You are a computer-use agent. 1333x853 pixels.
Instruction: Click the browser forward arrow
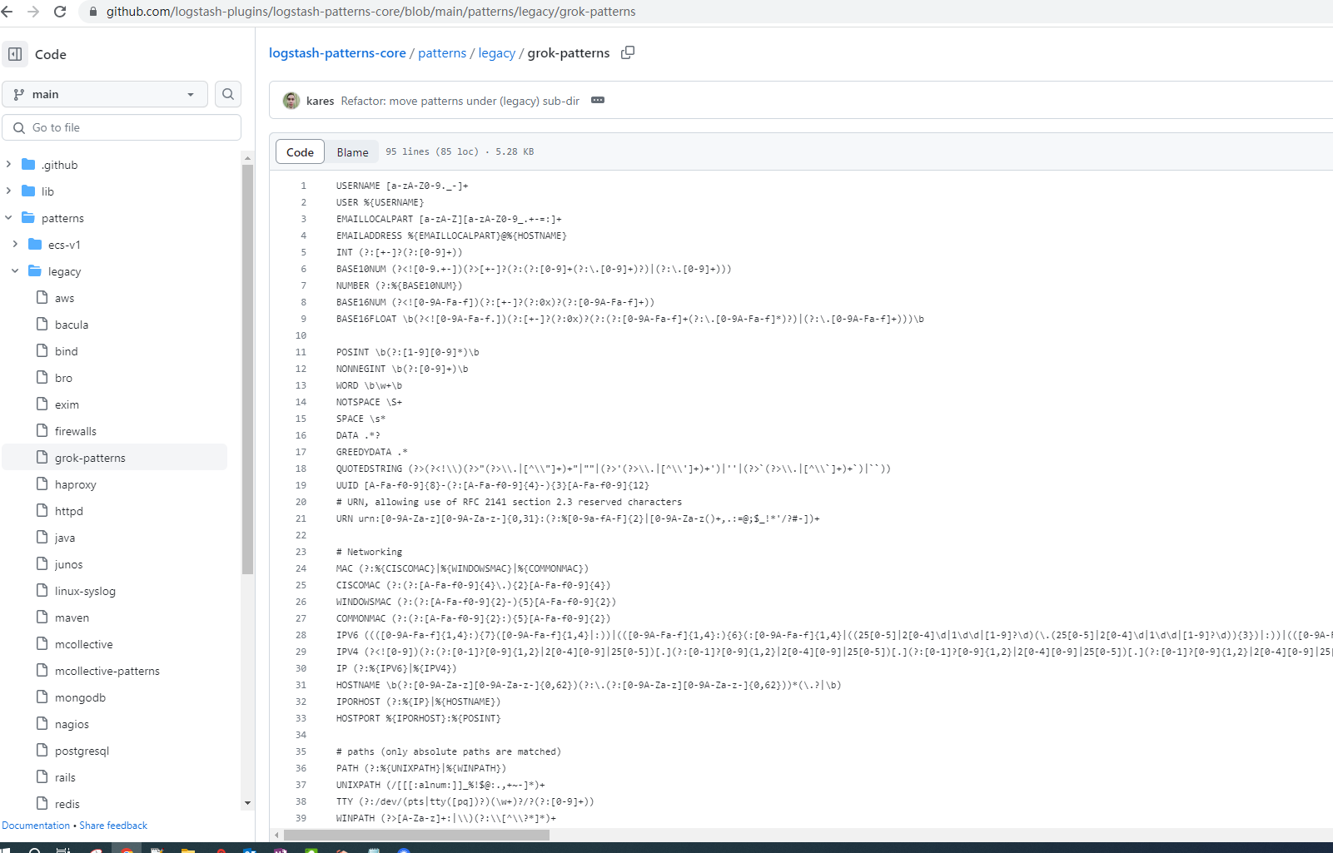[x=33, y=12]
